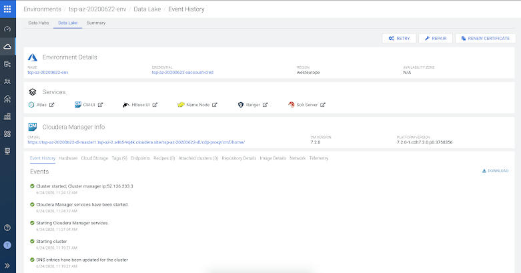Click the Azure logo in Environment Details

click(33, 57)
